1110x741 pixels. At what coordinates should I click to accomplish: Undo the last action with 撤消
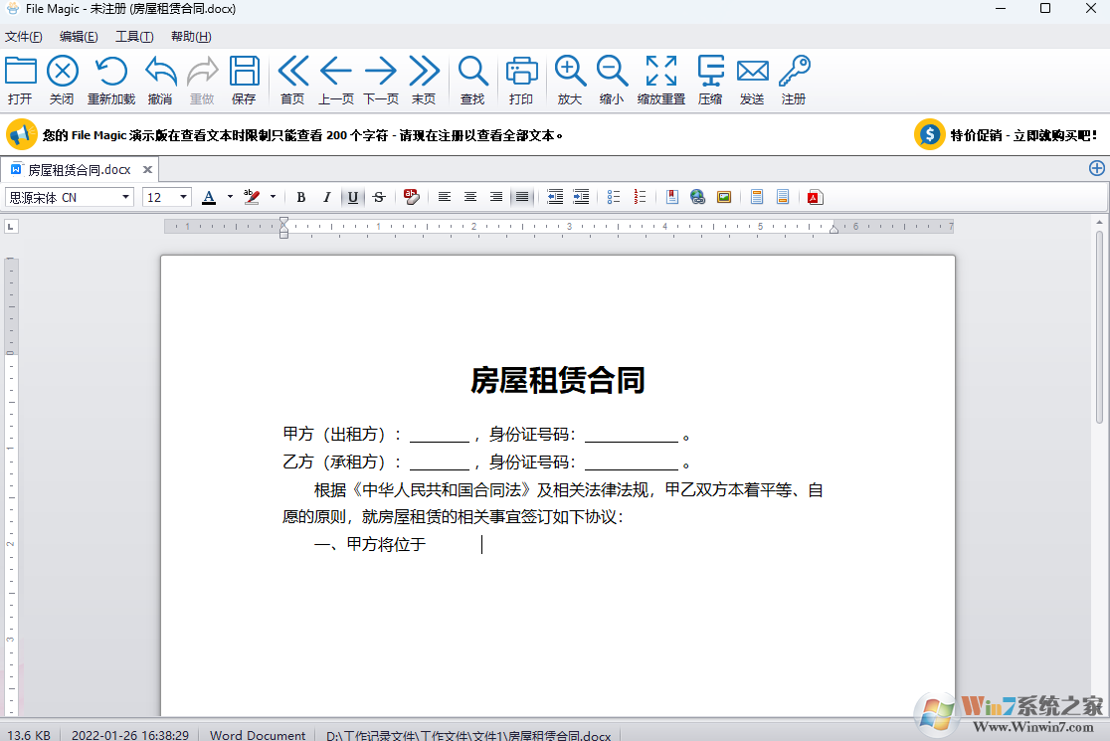(x=160, y=80)
